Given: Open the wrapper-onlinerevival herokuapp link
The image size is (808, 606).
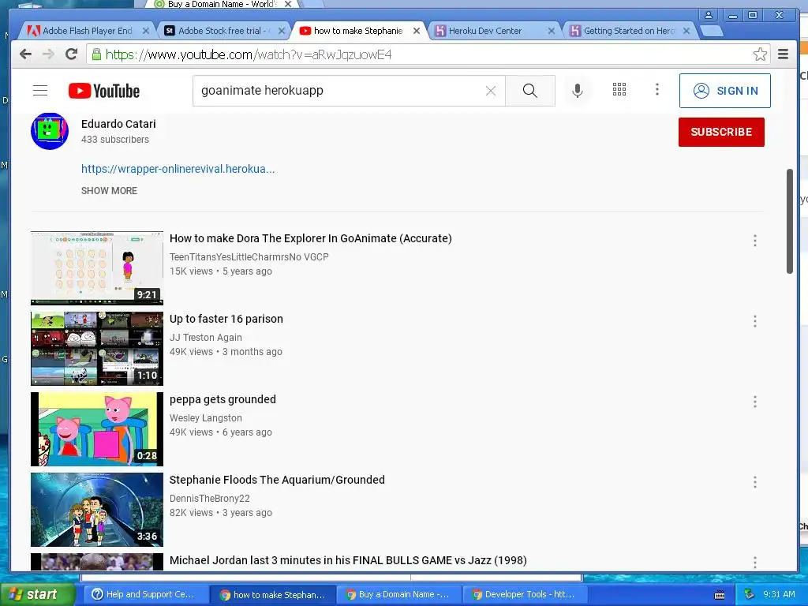Looking at the screenshot, I should tap(178, 169).
